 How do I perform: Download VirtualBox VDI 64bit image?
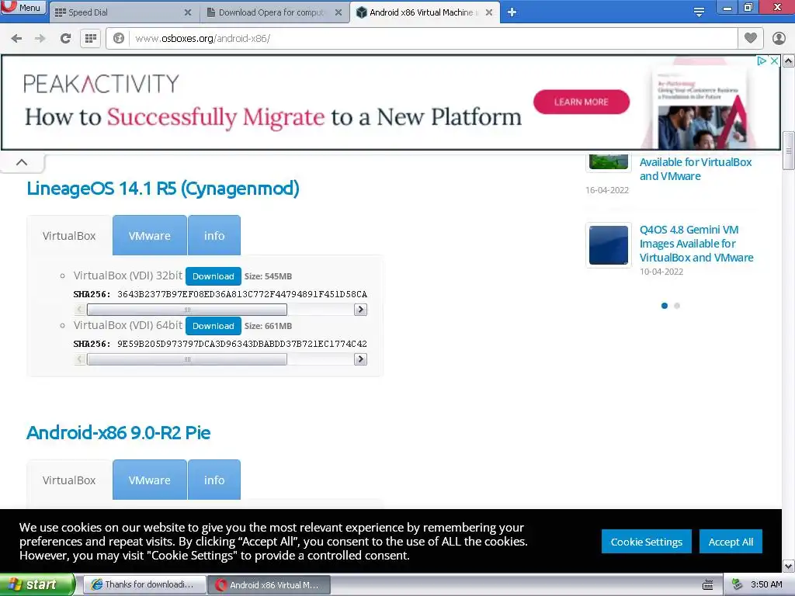click(213, 326)
